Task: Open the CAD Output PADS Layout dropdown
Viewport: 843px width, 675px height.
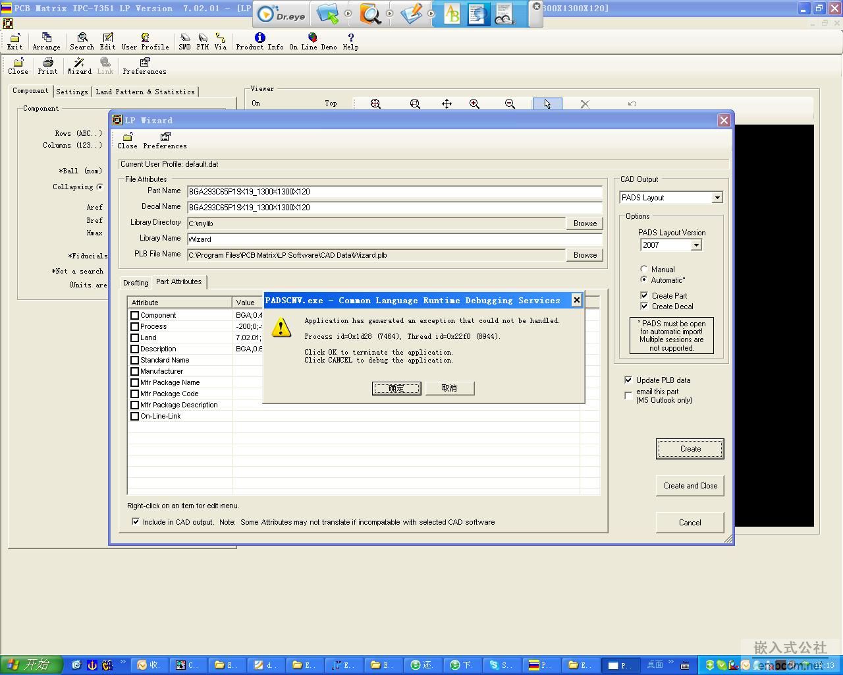Action: click(x=717, y=198)
